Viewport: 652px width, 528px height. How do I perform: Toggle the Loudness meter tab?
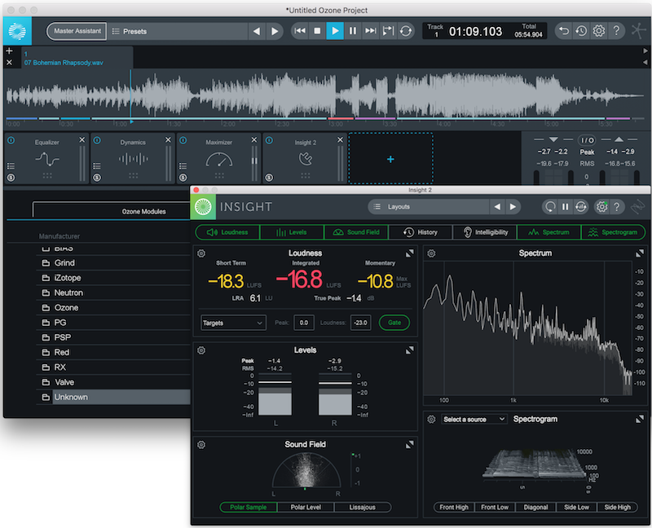(227, 232)
